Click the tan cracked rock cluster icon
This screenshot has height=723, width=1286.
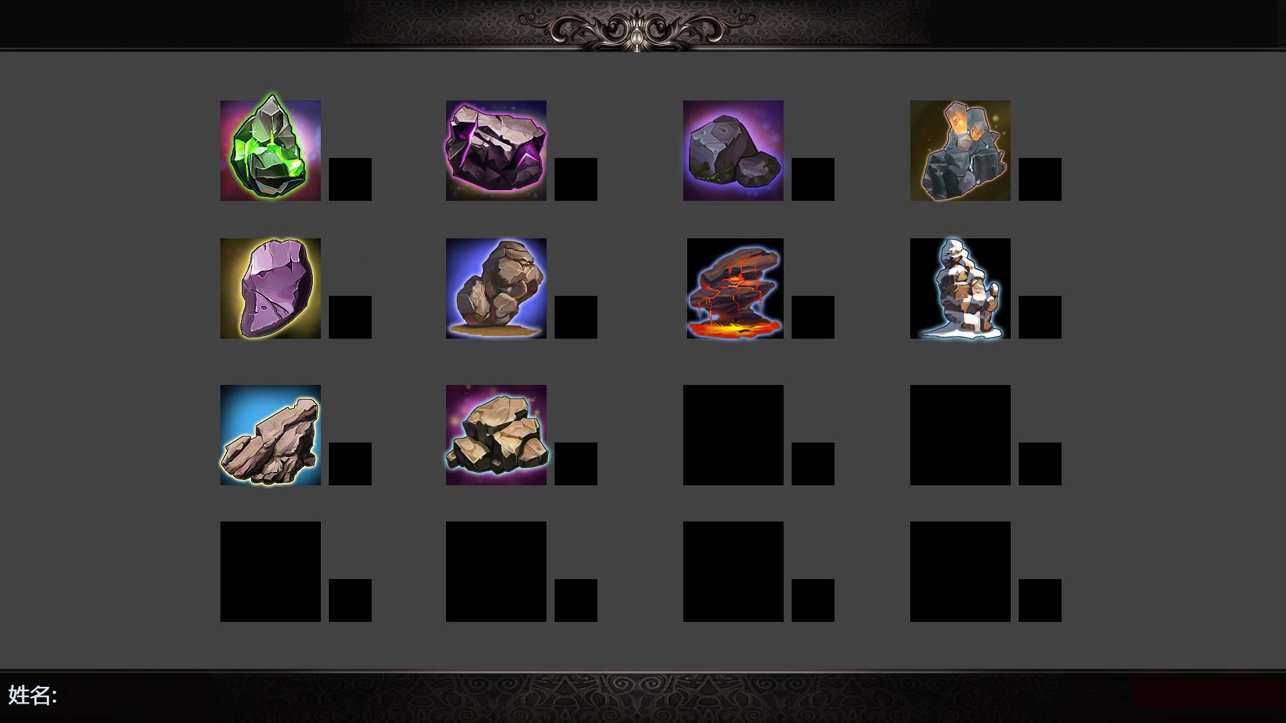(x=496, y=435)
